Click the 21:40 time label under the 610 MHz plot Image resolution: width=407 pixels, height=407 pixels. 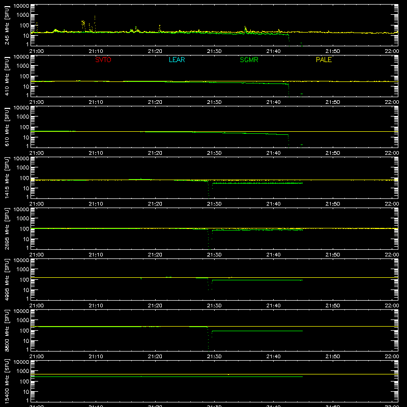(x=273, y=153)
